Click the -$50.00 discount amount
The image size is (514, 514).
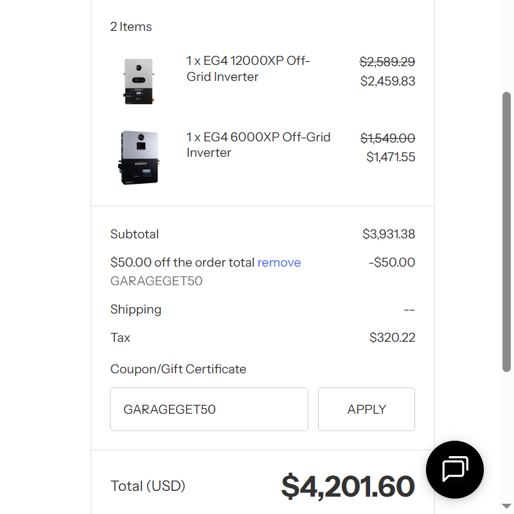point(392,262)
